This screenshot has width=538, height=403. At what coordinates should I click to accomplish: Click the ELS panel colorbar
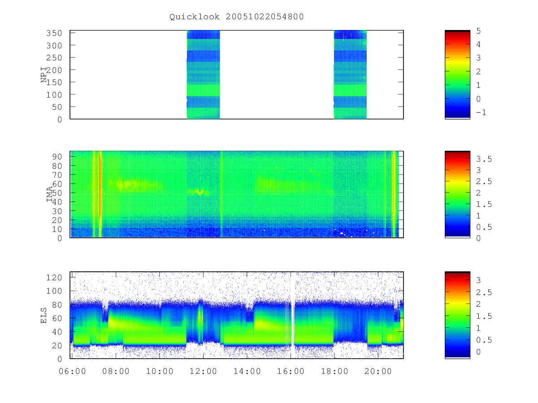pos(457,315)
